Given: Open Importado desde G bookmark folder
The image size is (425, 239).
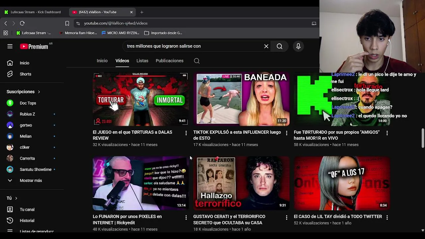Looking at the screenshot, I should coord(163,33).
